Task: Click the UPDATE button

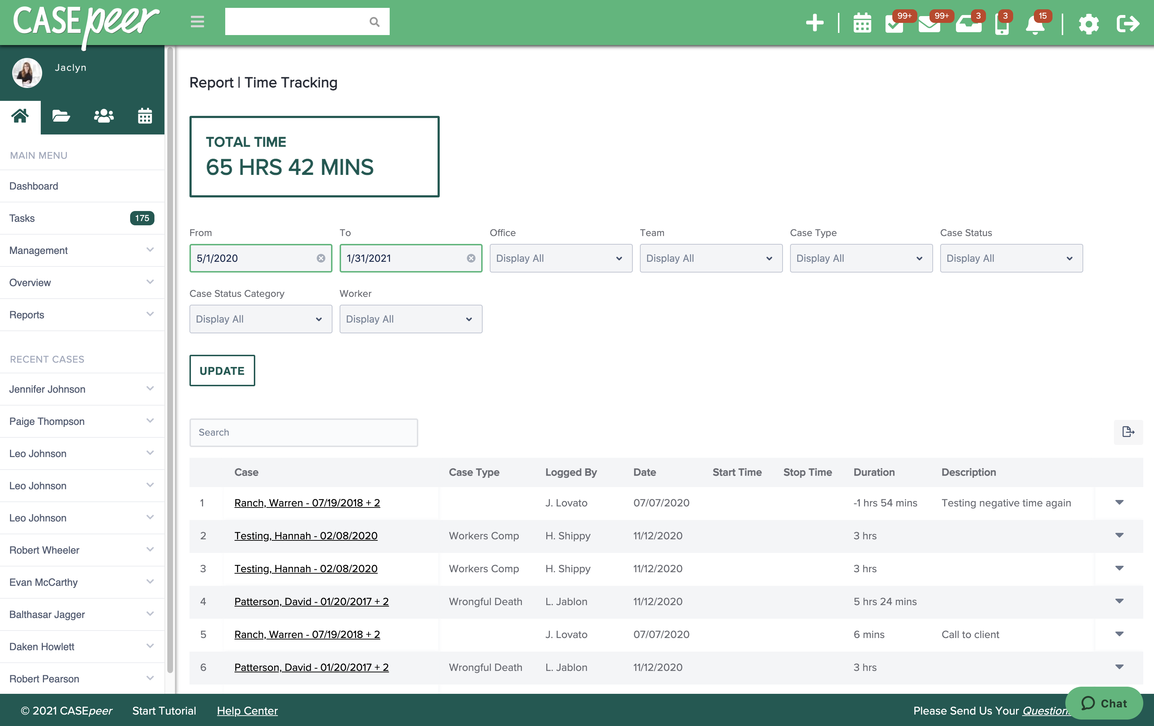Action: pos(222,370)
